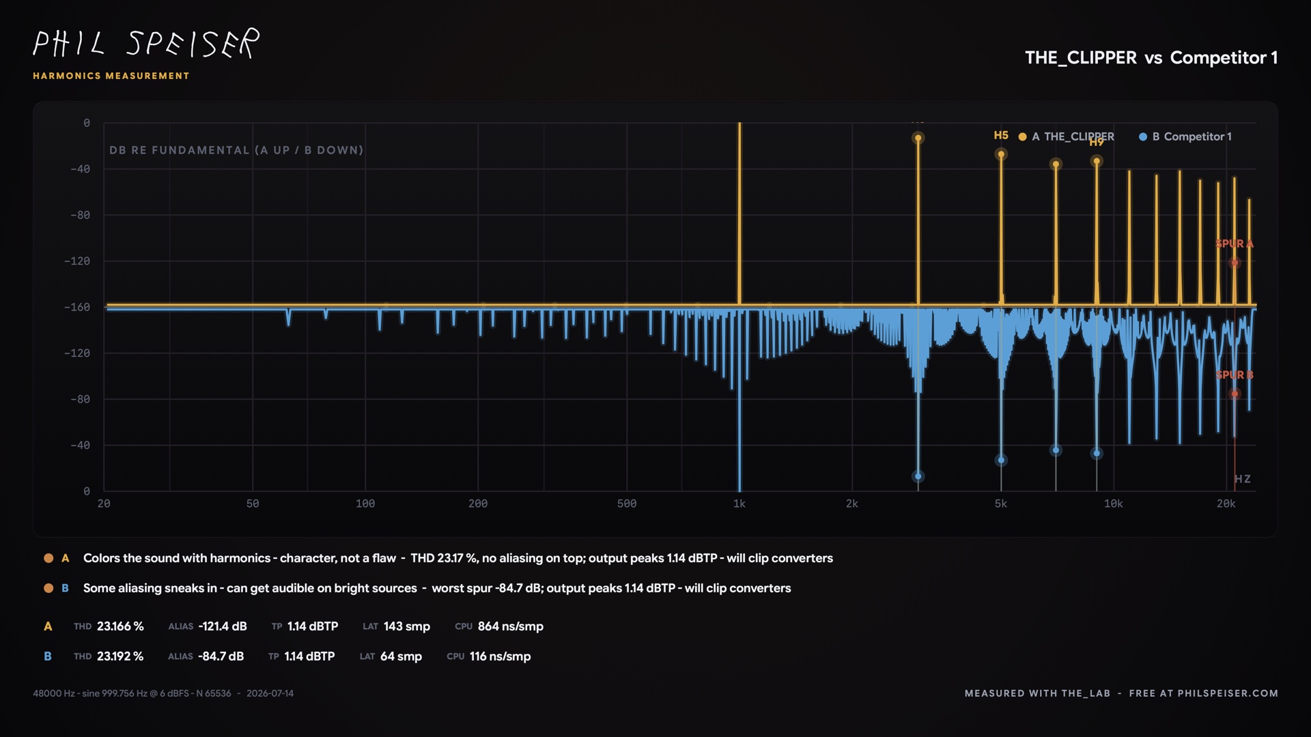
Task: Click the "1k" frequency axis label
Action: [x=739, y=504]
